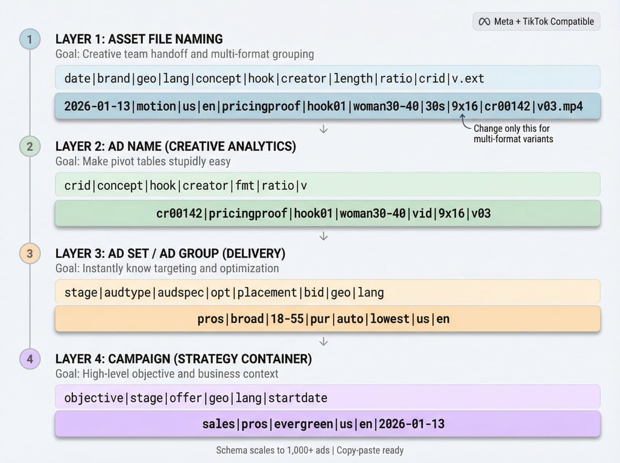This screenshot has height=463, width=620.
Task: Click the stage|audtype schema field
Action: 327,292
